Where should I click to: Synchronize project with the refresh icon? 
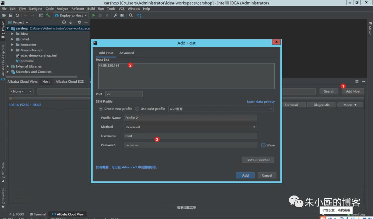[x=17, y=15]
